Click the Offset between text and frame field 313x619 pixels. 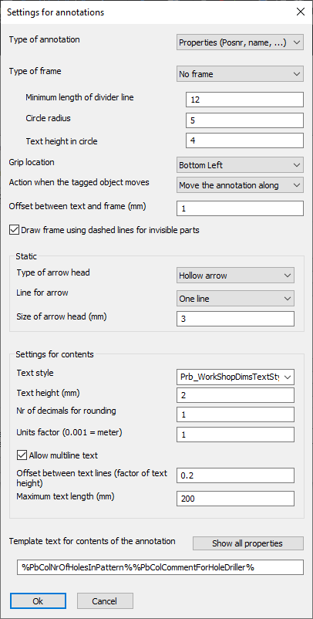pyautogui.click(x=240, y=208)
